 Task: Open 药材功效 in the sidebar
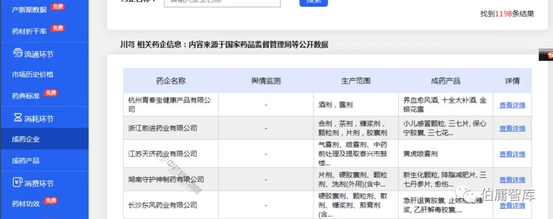point(26,204)
